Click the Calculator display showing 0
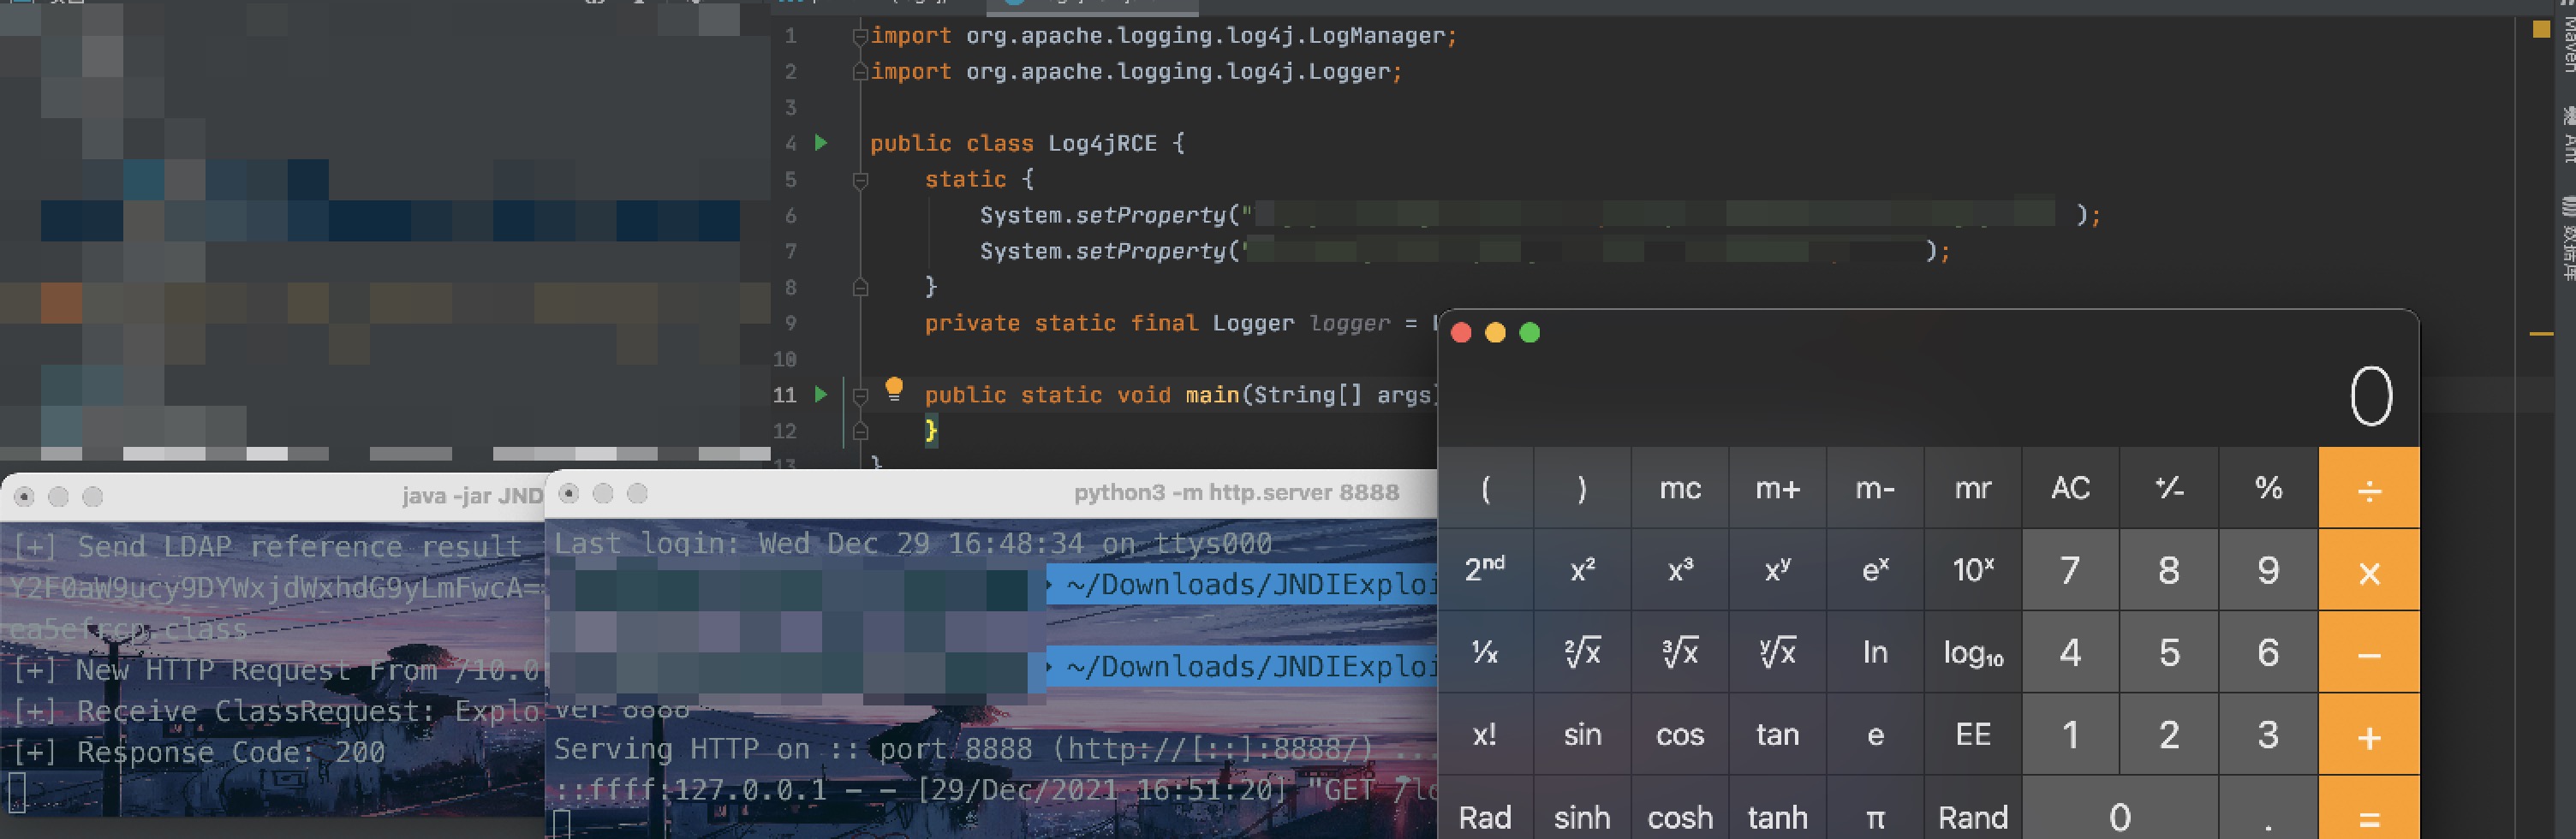 2371,396
